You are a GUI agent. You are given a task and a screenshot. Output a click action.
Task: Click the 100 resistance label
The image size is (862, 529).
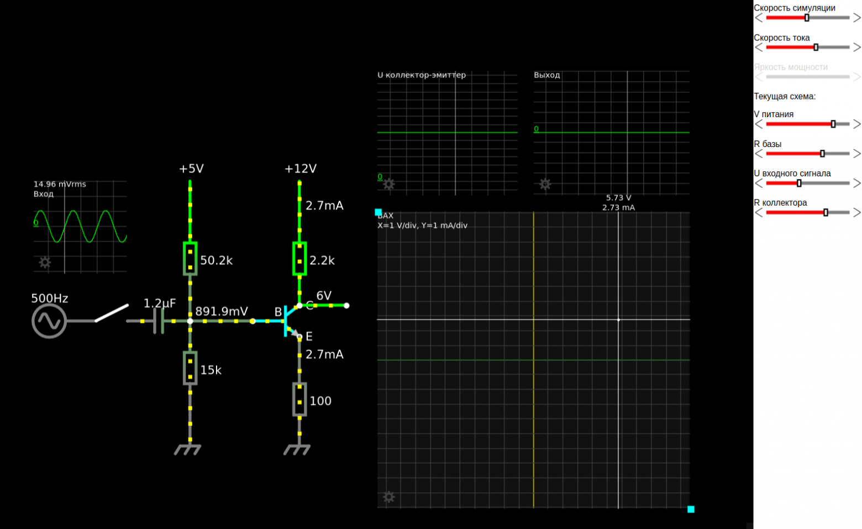pos(320,401)
